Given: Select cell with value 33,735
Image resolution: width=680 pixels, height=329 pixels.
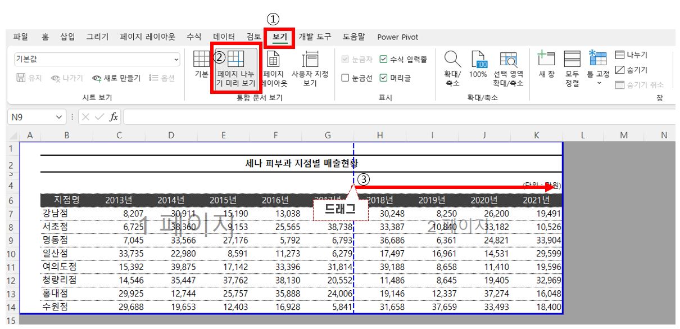Looking at the screenshot, I should point(119,254).
